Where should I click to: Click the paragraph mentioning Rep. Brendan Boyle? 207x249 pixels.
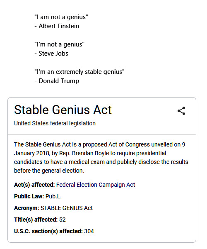(x=101, y=158)
